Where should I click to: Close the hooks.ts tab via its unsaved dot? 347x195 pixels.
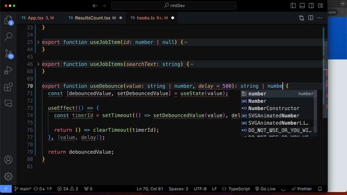[173, 18]
